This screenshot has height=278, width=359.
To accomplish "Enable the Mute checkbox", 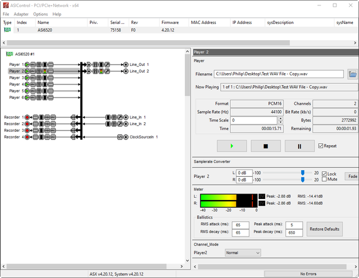I will (324, 180).
